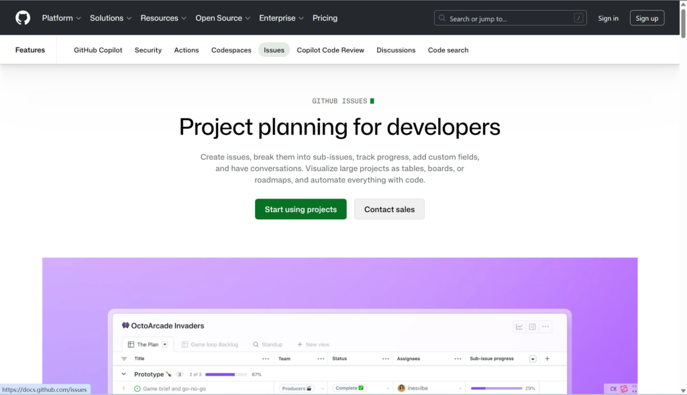687x395 pixels.
Task: Open the Solutions menu dropdown
Action: pyautogui.click(x=111, y=18)
